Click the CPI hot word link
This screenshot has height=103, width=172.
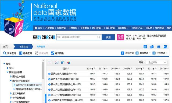click(x=135, y=36)
